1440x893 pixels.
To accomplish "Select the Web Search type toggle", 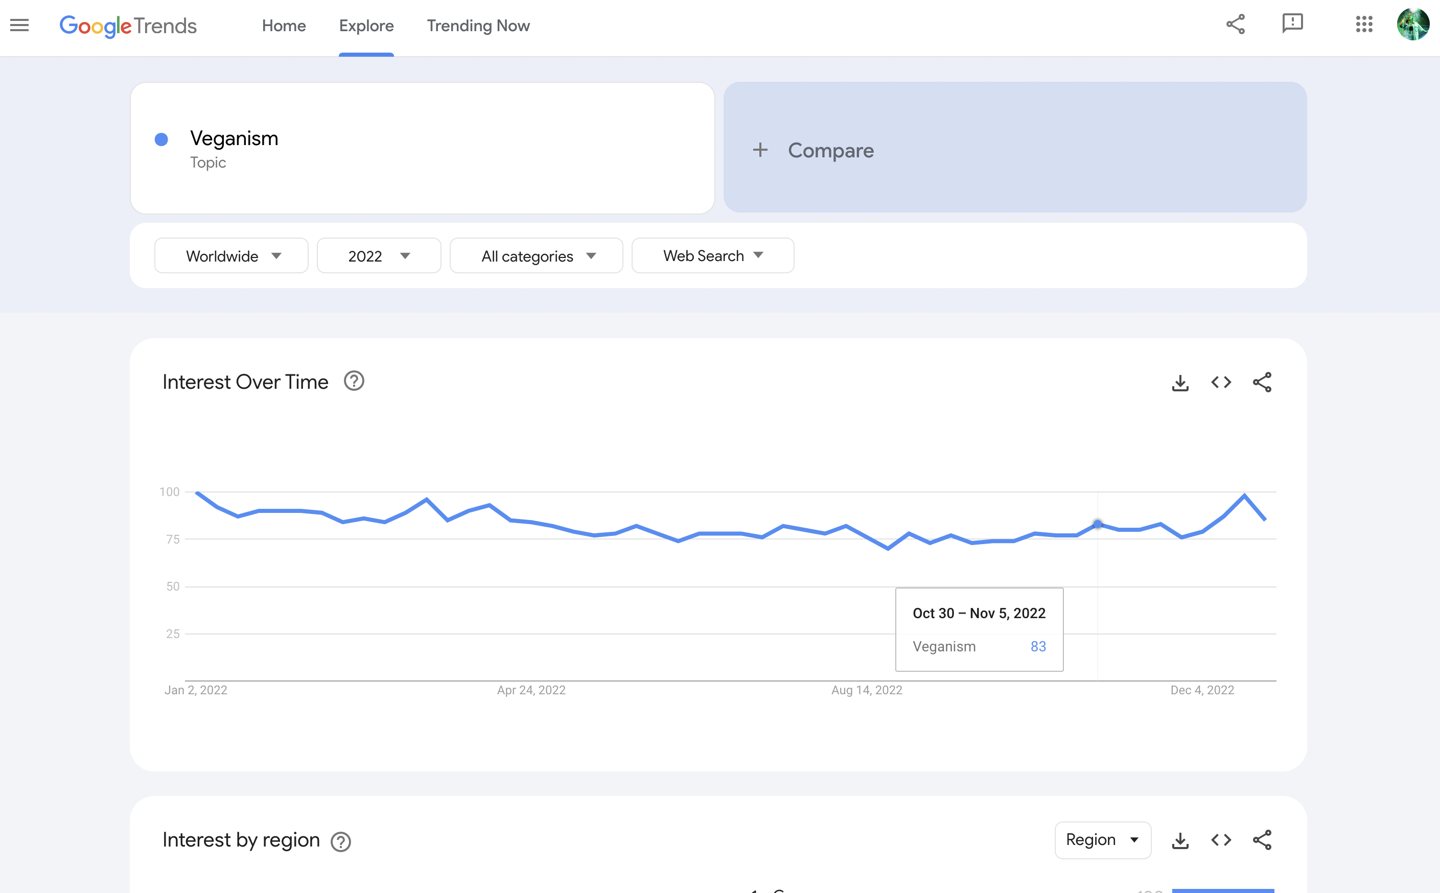I will click(713, 256).
